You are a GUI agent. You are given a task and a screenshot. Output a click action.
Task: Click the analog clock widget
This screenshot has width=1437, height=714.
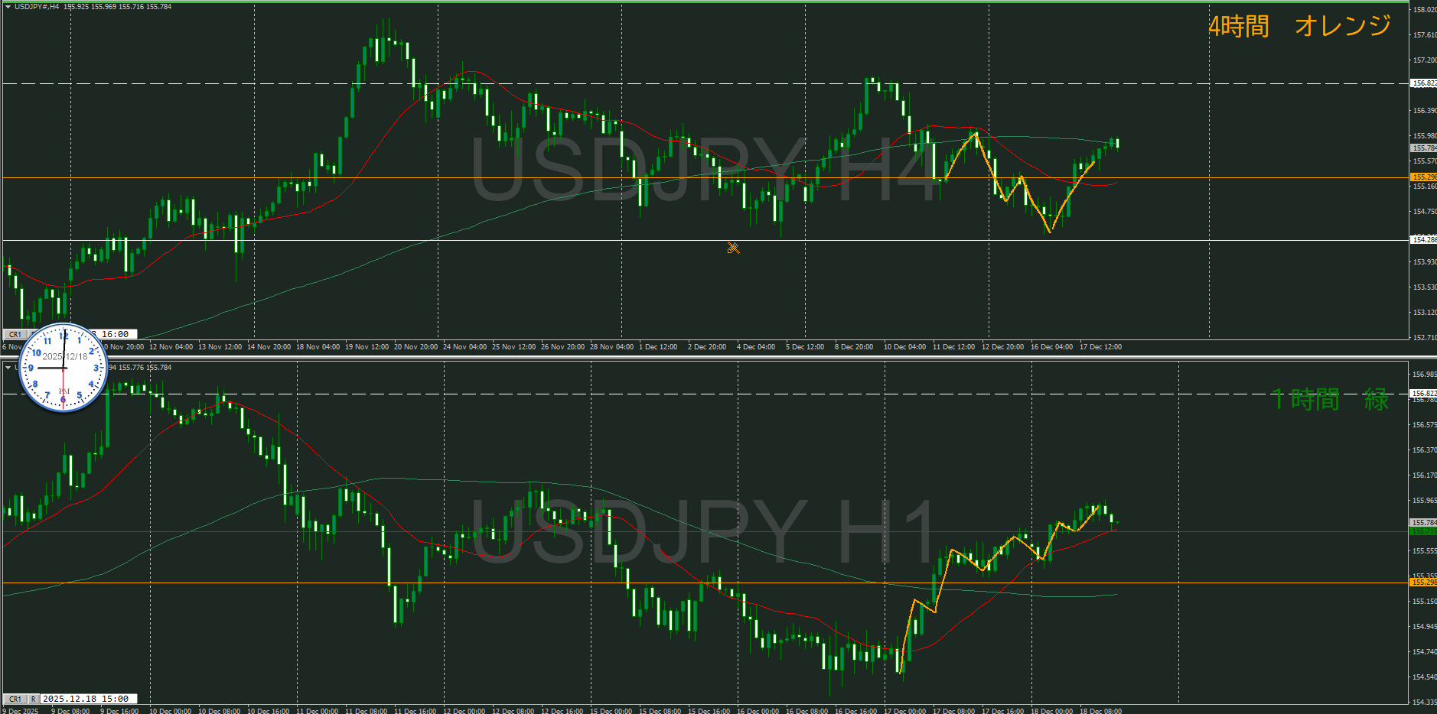pyautogui.click(x=63, y=368)
